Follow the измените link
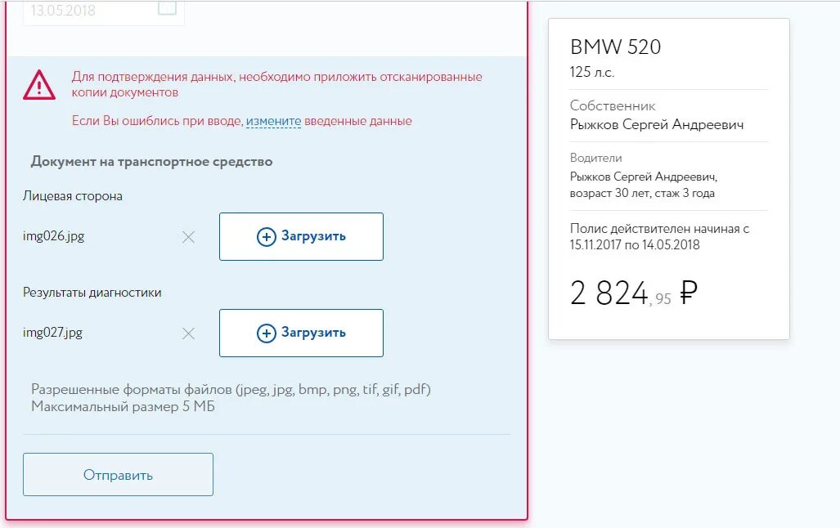The height and width of the screenshot is (528, 840). (x=273, y=121)
